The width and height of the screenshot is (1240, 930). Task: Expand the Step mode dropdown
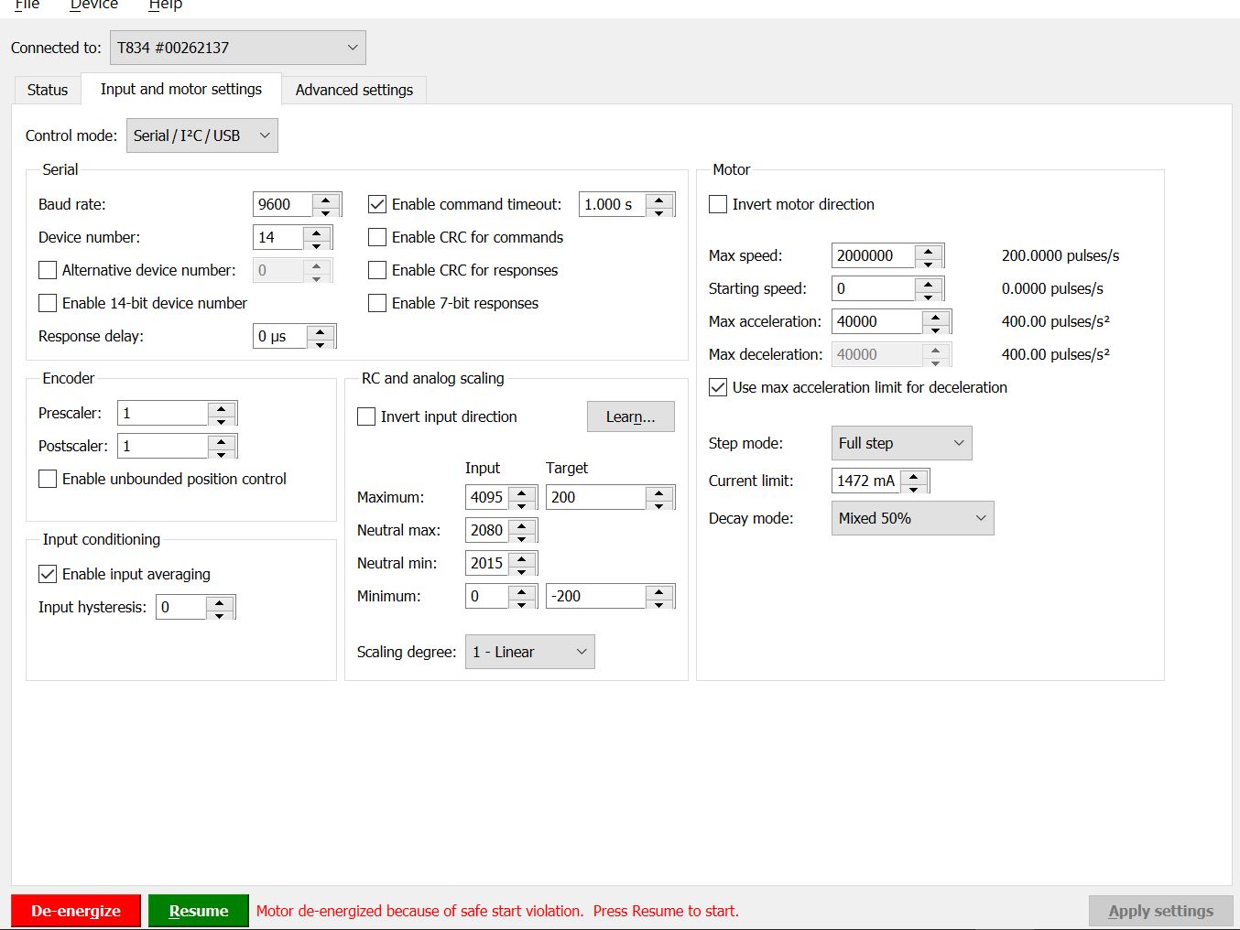[901, 443]
